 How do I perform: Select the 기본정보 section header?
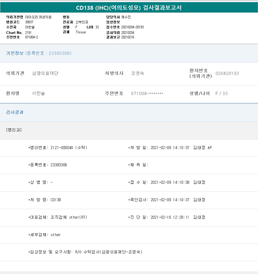click(x=15, y=53)
